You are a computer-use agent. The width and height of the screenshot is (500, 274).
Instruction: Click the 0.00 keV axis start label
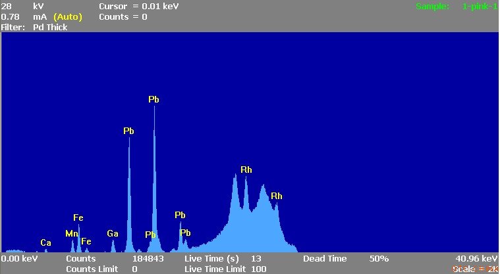coord(19,259)
